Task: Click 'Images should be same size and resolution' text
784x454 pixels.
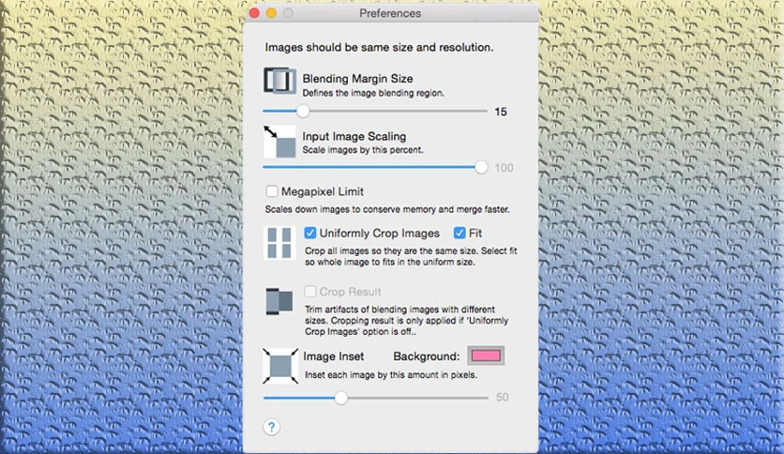Action: point(379,48)
